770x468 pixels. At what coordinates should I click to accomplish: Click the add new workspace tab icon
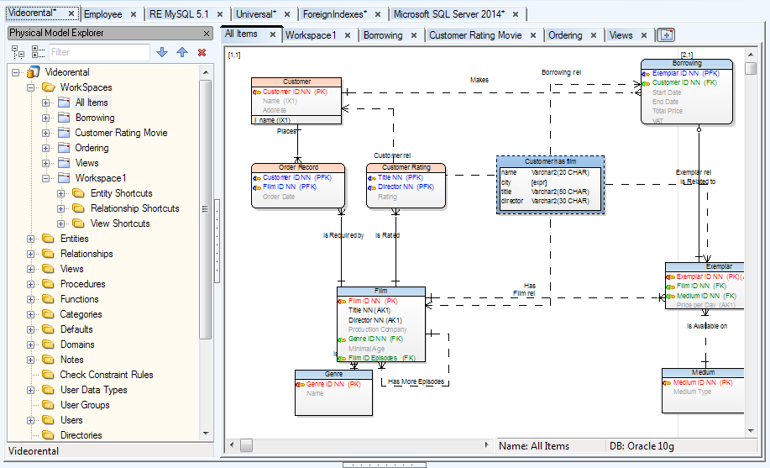(x=666, y=34)
